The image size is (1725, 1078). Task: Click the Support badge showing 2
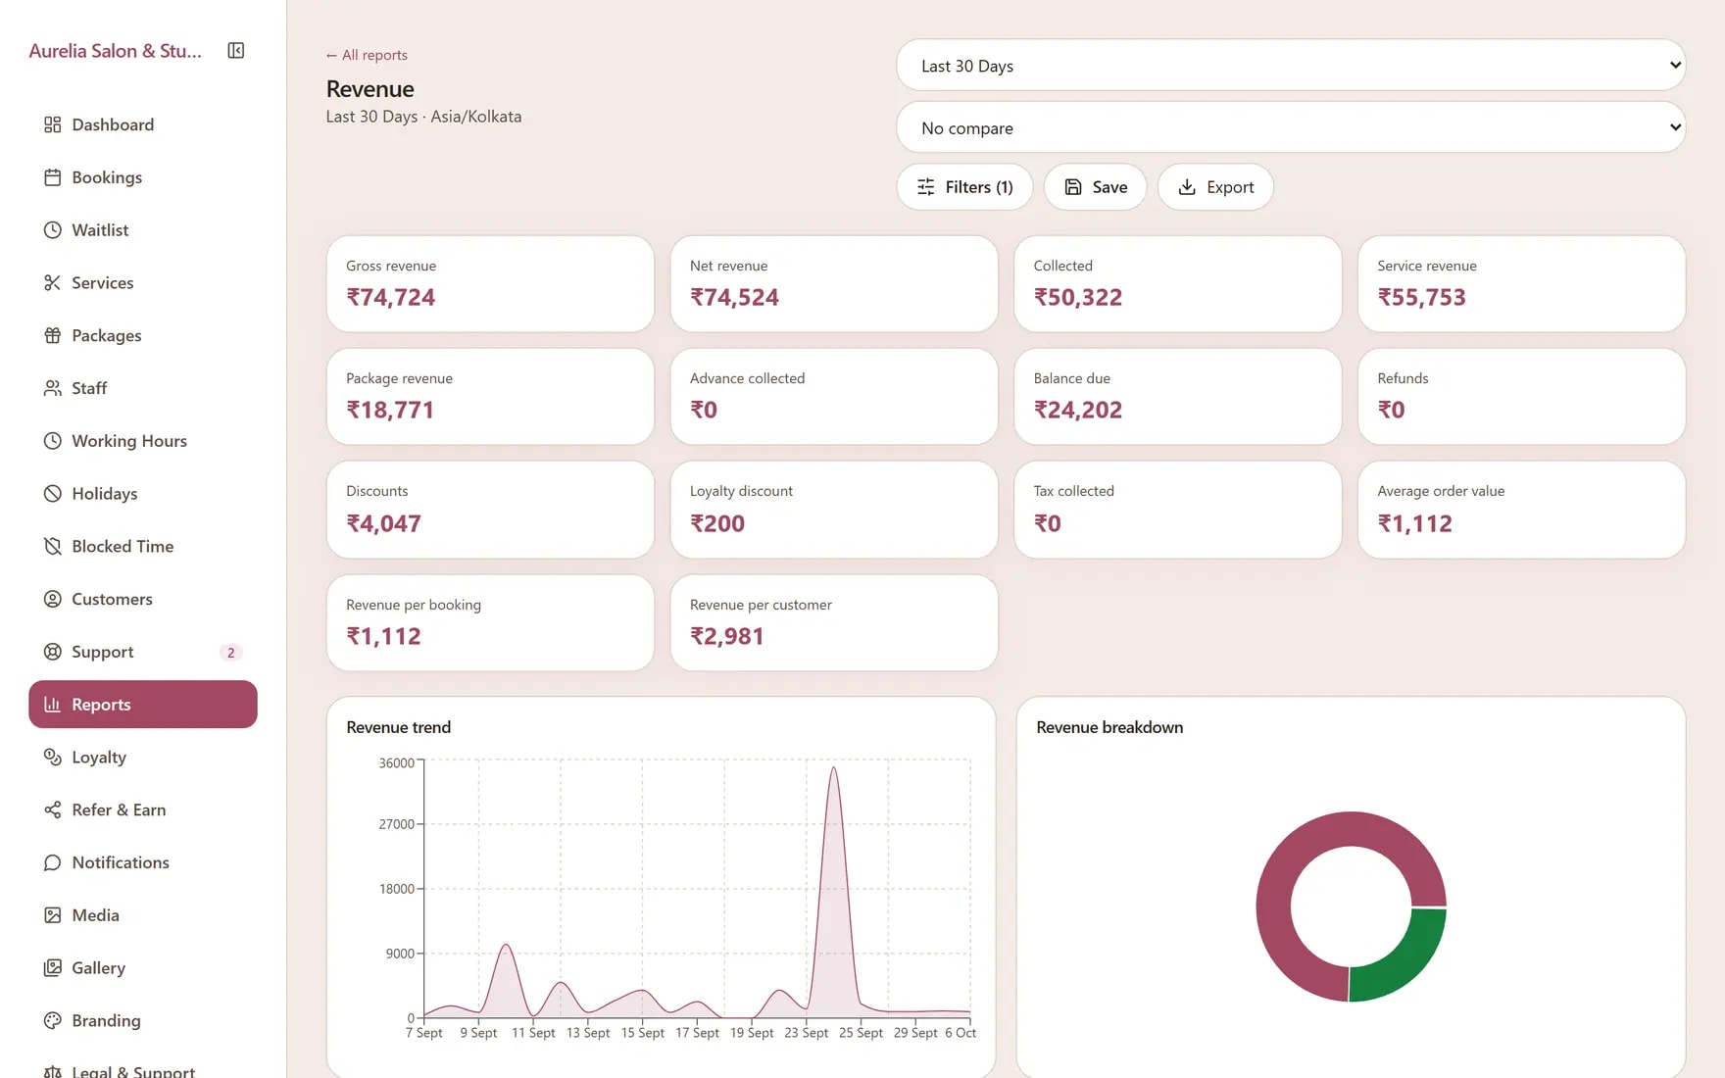tap(231, 653)
